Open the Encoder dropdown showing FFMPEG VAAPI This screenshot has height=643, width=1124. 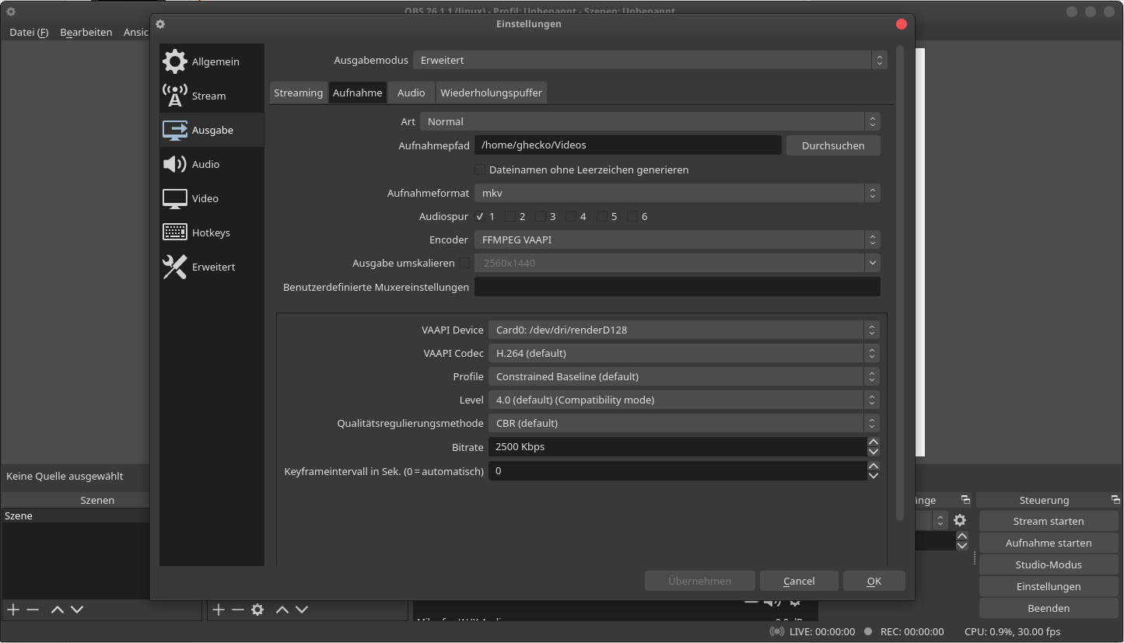[x=678, y=239]
